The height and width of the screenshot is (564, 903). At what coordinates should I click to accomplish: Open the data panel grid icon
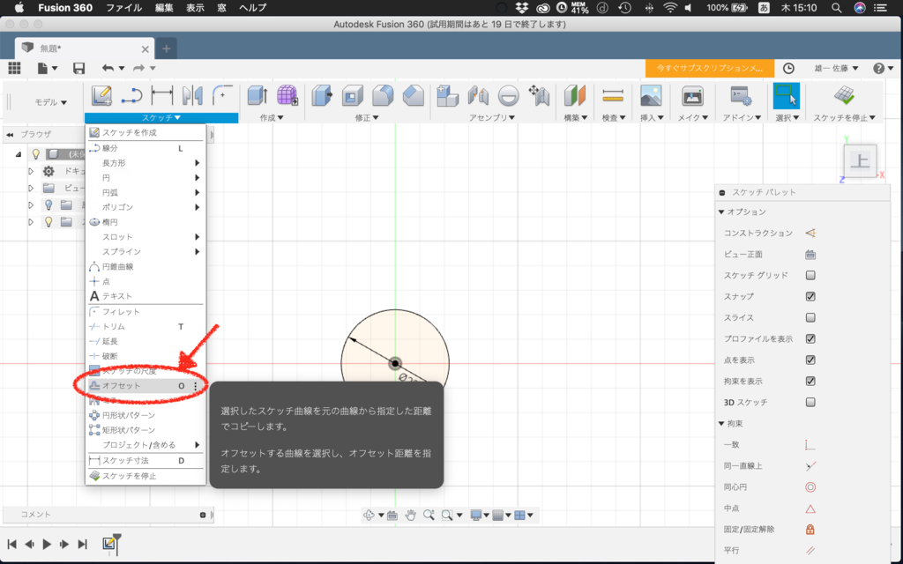point(14,68)
